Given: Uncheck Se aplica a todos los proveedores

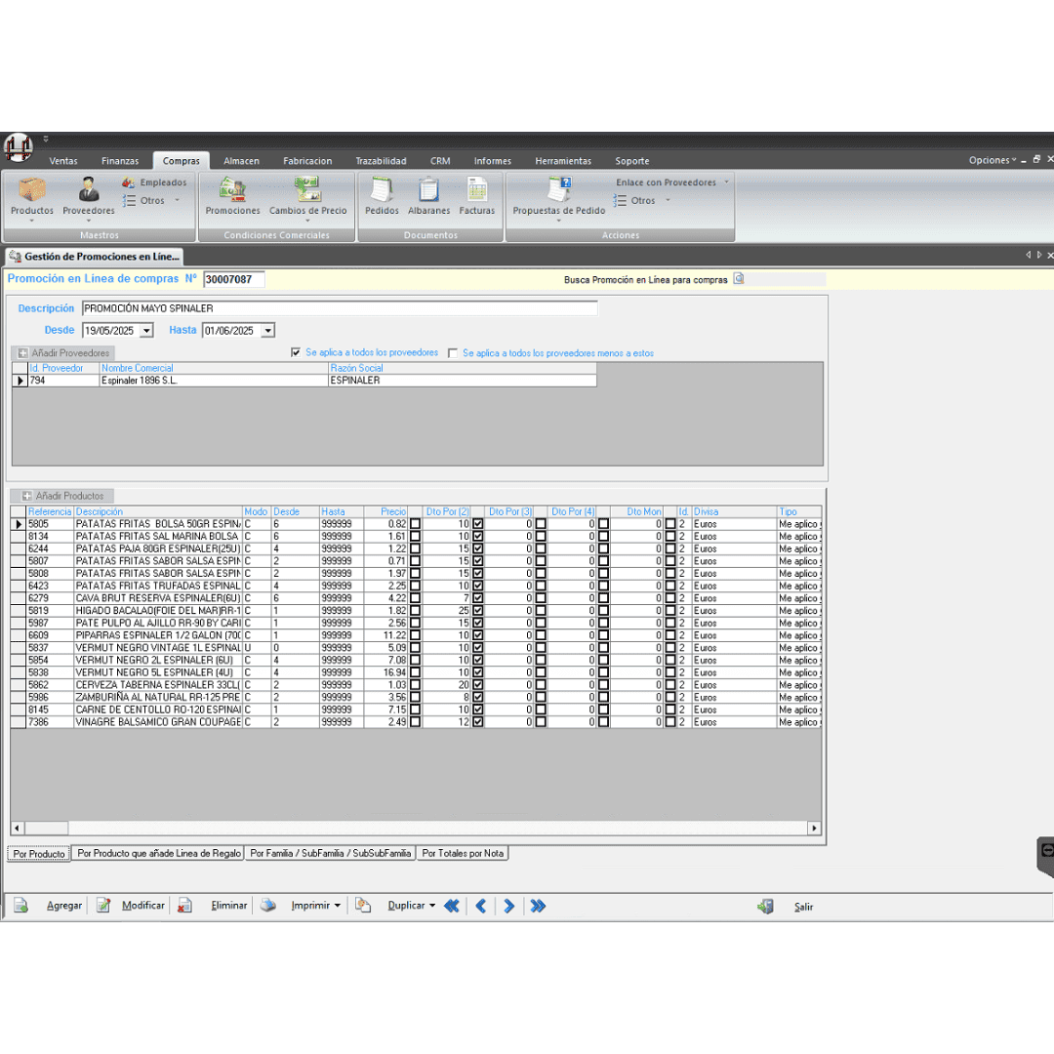Looking at the screenshot, I should point(296,352).
